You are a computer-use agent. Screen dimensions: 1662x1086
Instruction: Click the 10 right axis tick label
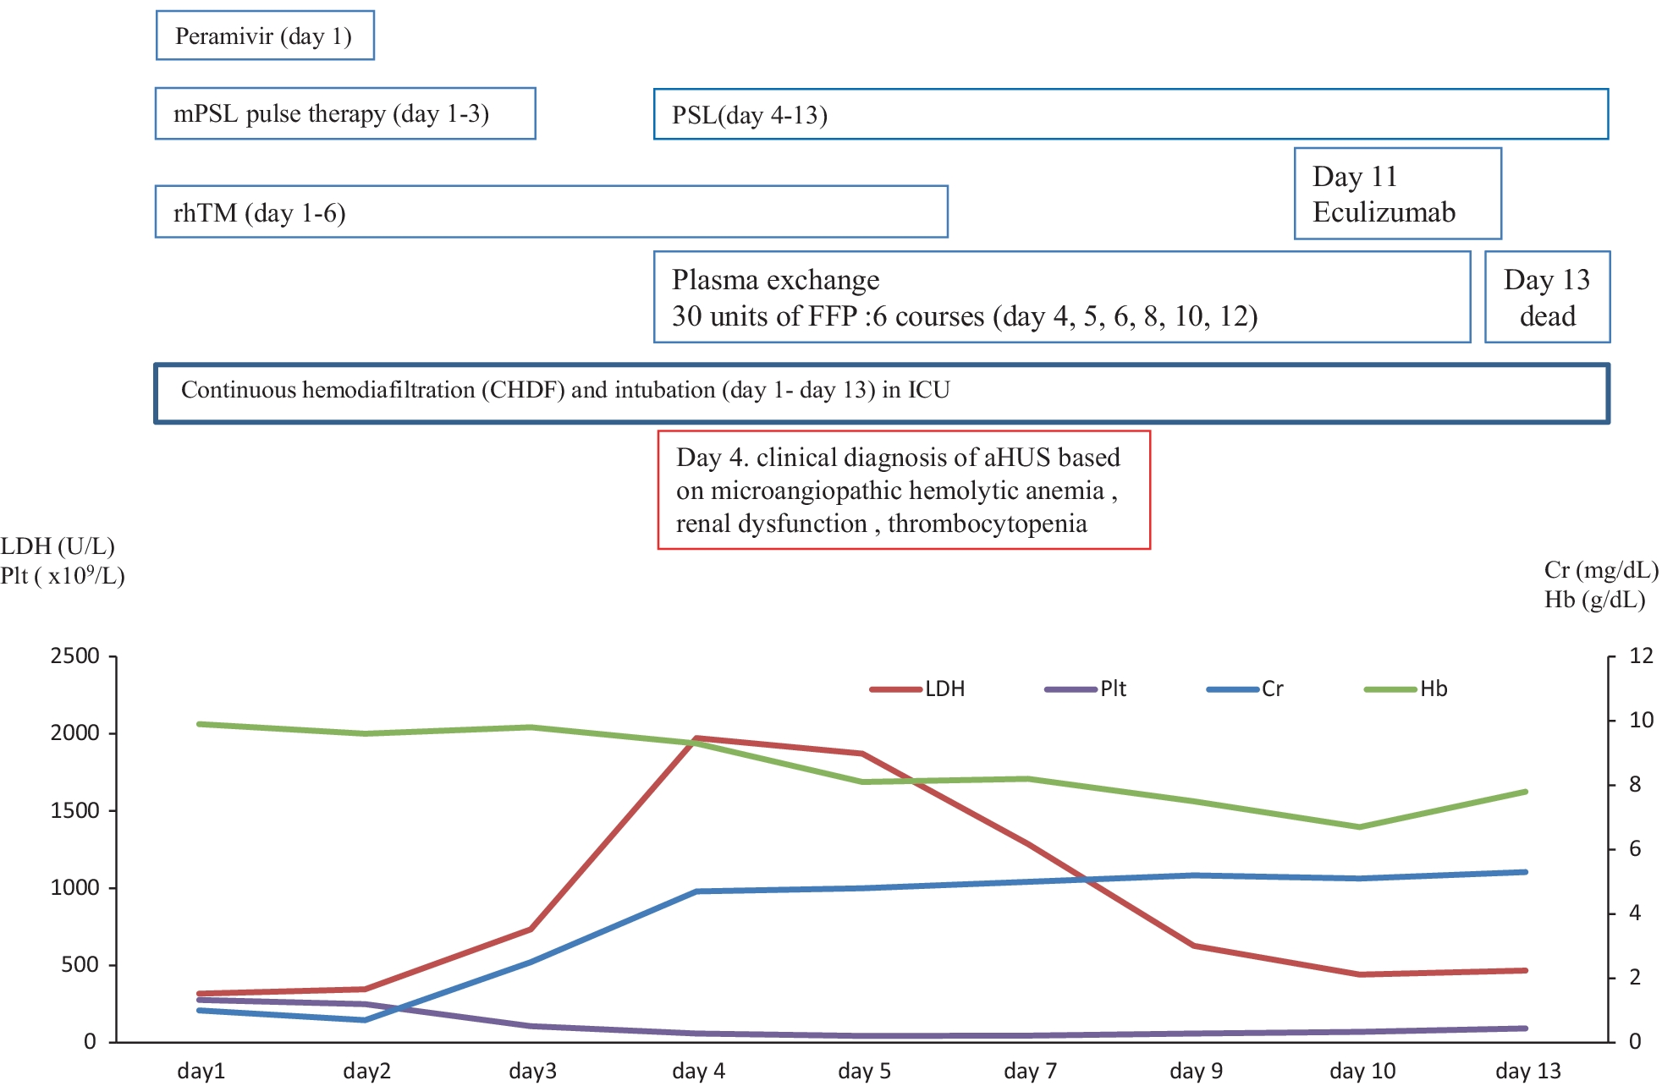tap(1642, 721)
